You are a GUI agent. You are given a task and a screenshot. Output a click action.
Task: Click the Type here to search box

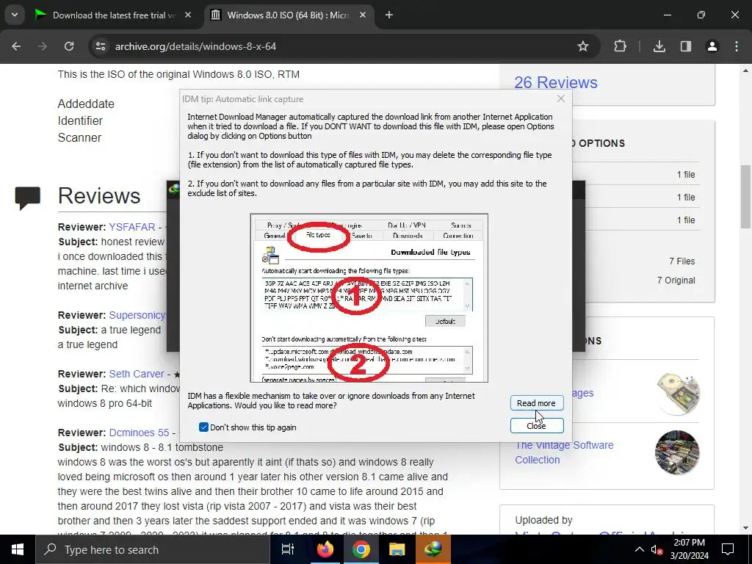153,549
